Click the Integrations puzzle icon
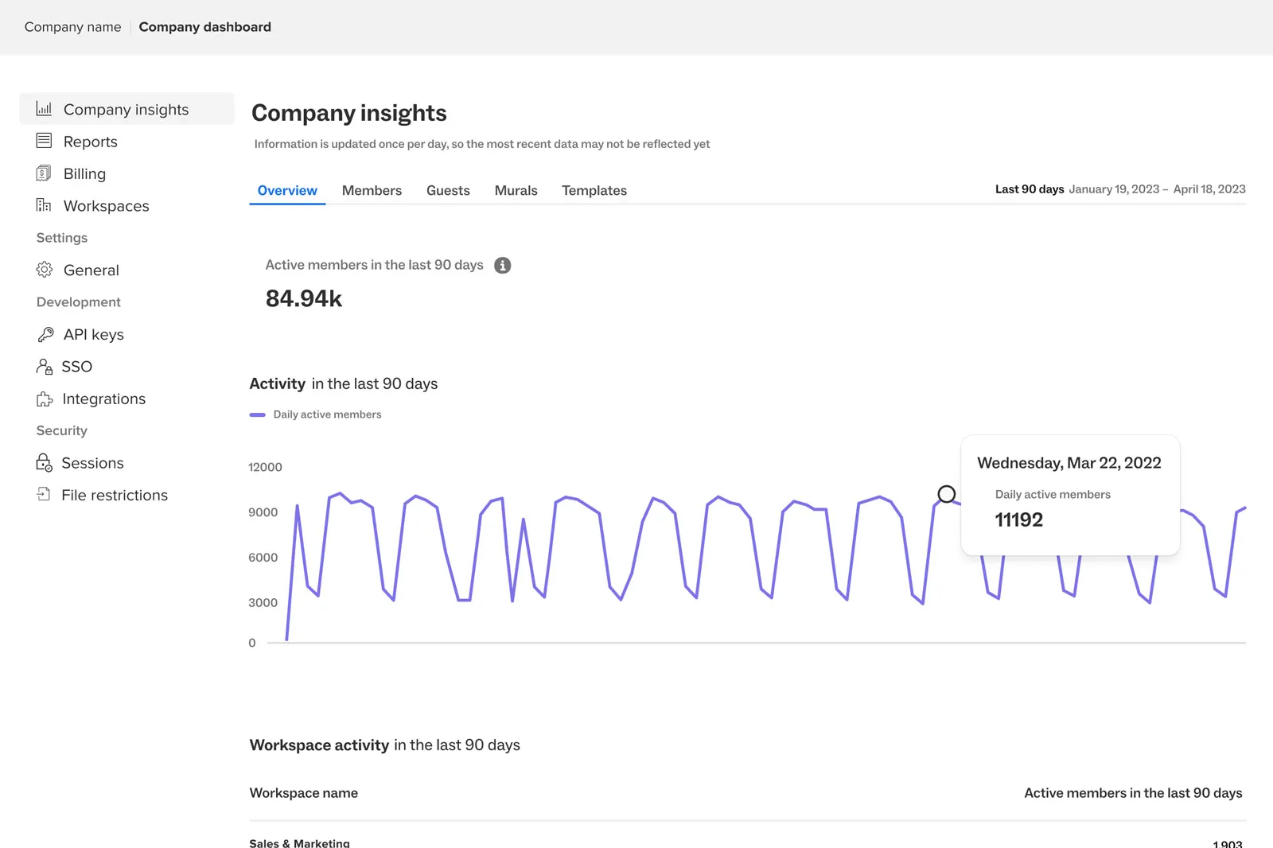The image size is (1273, 848). [45, 399]
